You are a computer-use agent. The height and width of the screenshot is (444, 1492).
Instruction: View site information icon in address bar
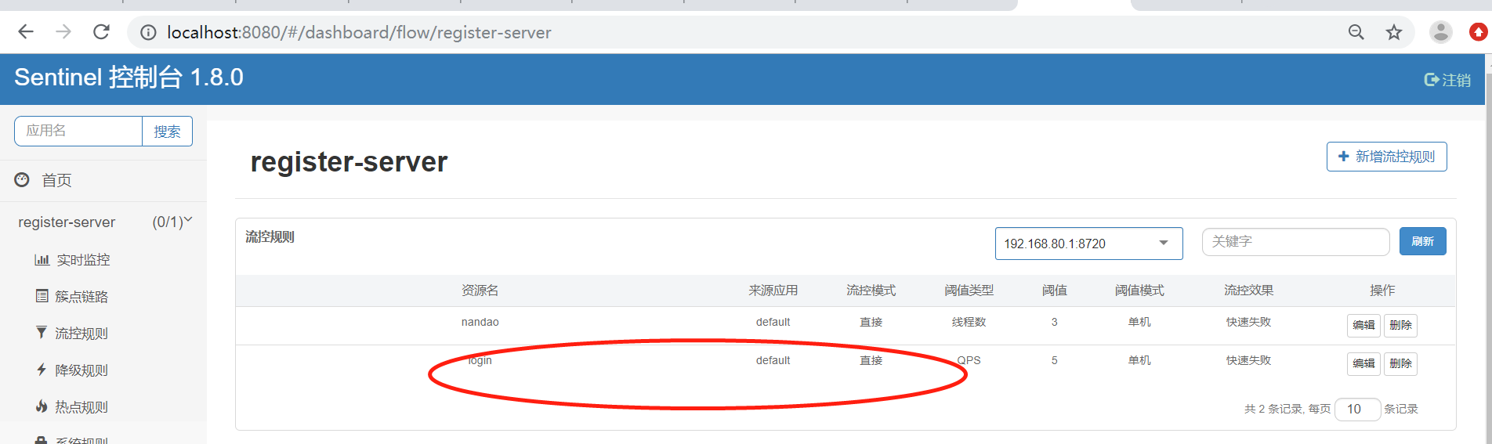pyautogui.click(x=148, y=33)
